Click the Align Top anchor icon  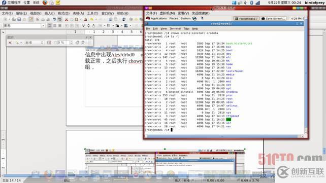(x=83, y=25)
